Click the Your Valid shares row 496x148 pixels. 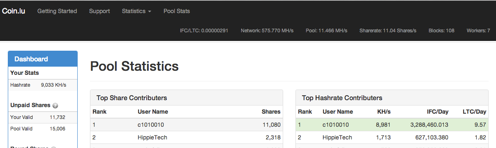click(43, 117)
